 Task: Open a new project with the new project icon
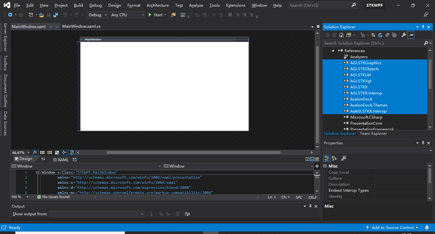[31, 15]
